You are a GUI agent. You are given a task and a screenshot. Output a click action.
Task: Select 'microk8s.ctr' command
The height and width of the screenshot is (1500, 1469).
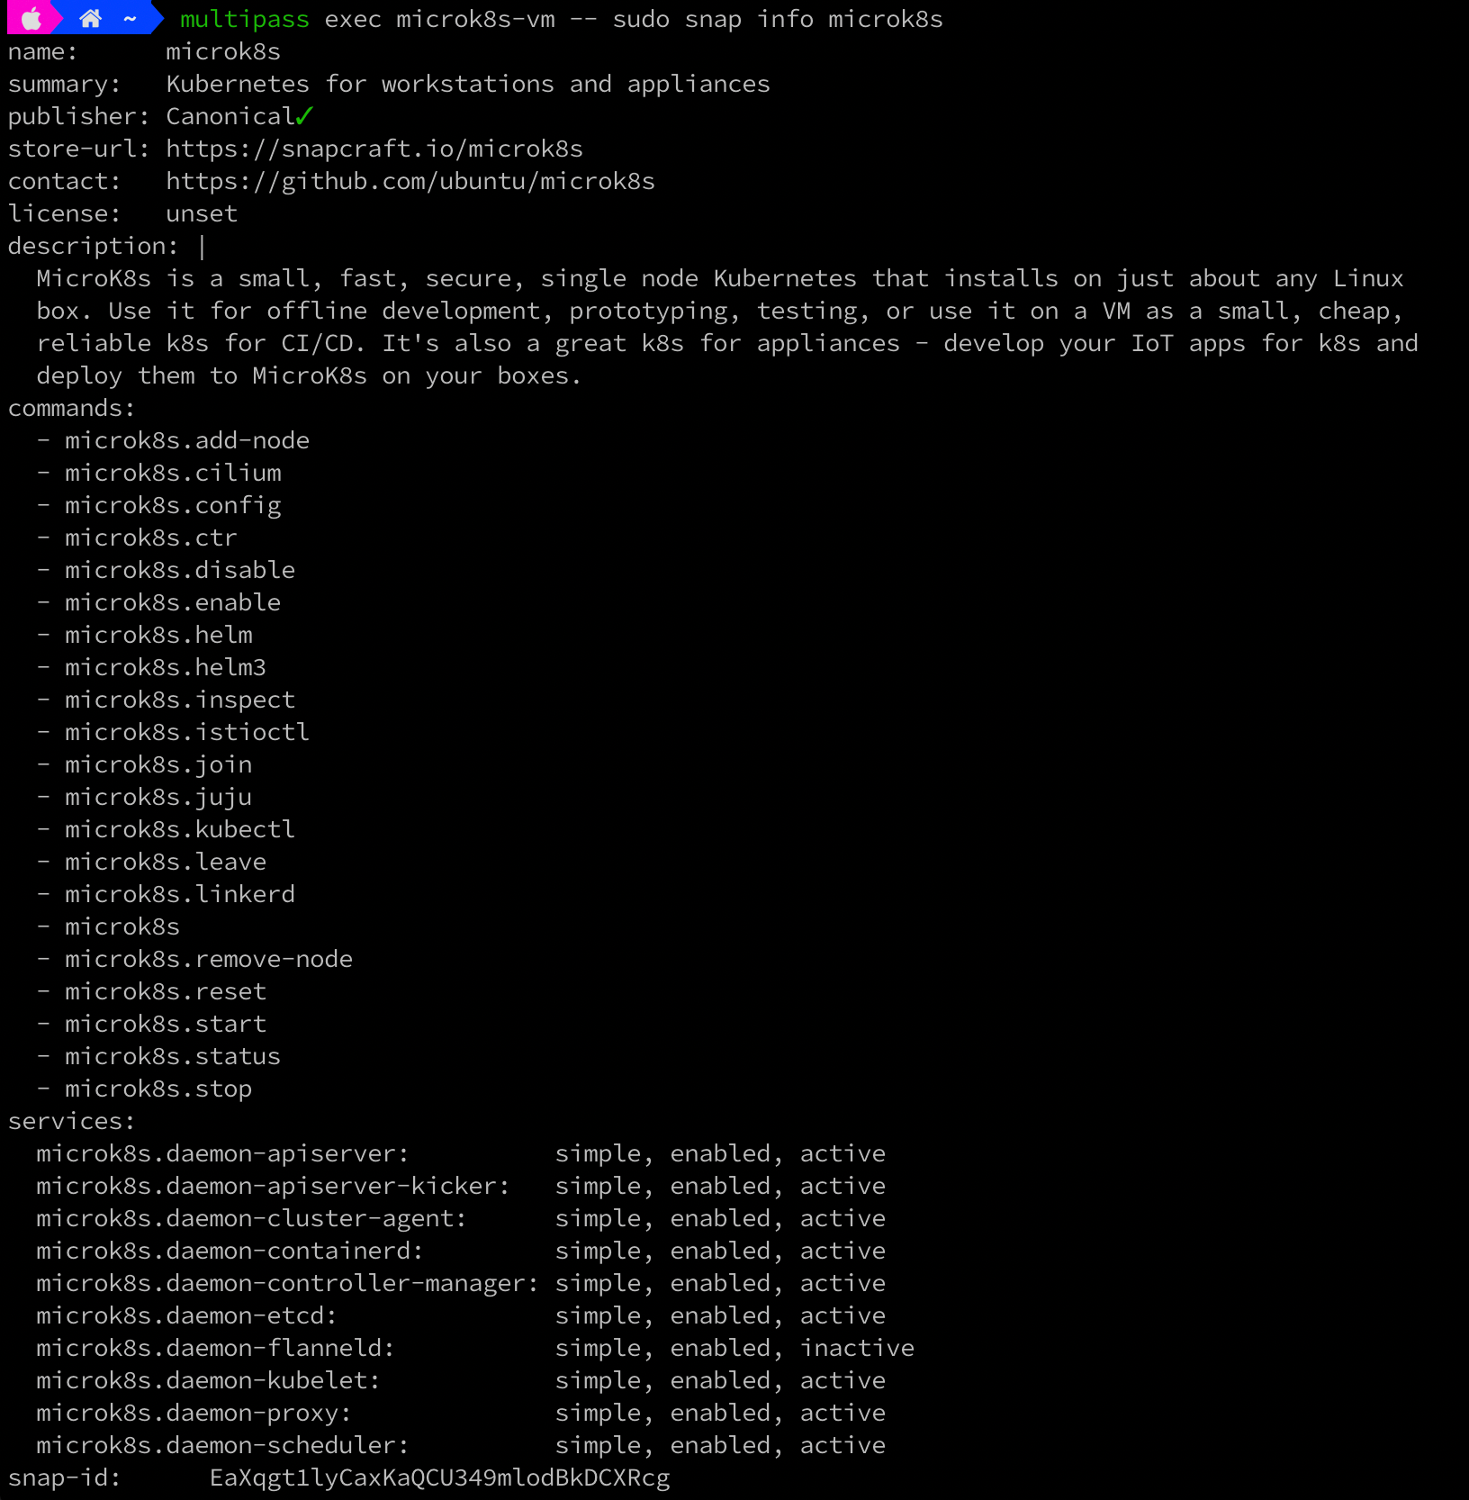151,538
